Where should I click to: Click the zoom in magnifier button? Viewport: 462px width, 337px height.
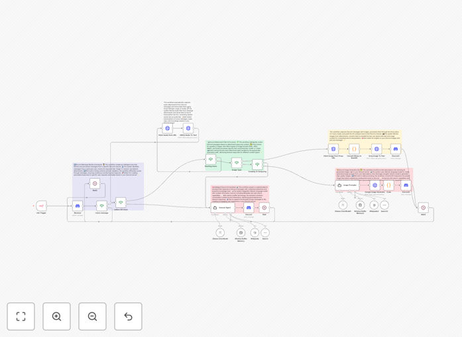coord(56,316)
